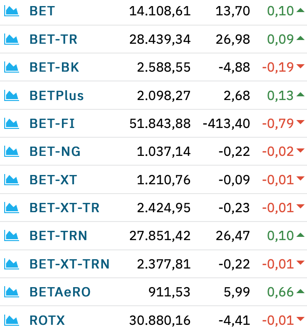
Task: Open the chart icon for BETAeRO
Action: click(12, 292)
